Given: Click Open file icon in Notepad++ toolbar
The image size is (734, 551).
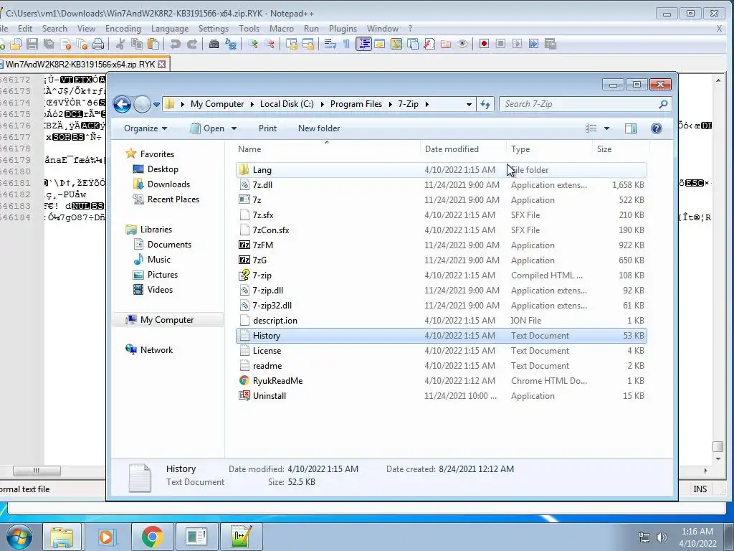Looking at the screenshot, I should (16, 44).
